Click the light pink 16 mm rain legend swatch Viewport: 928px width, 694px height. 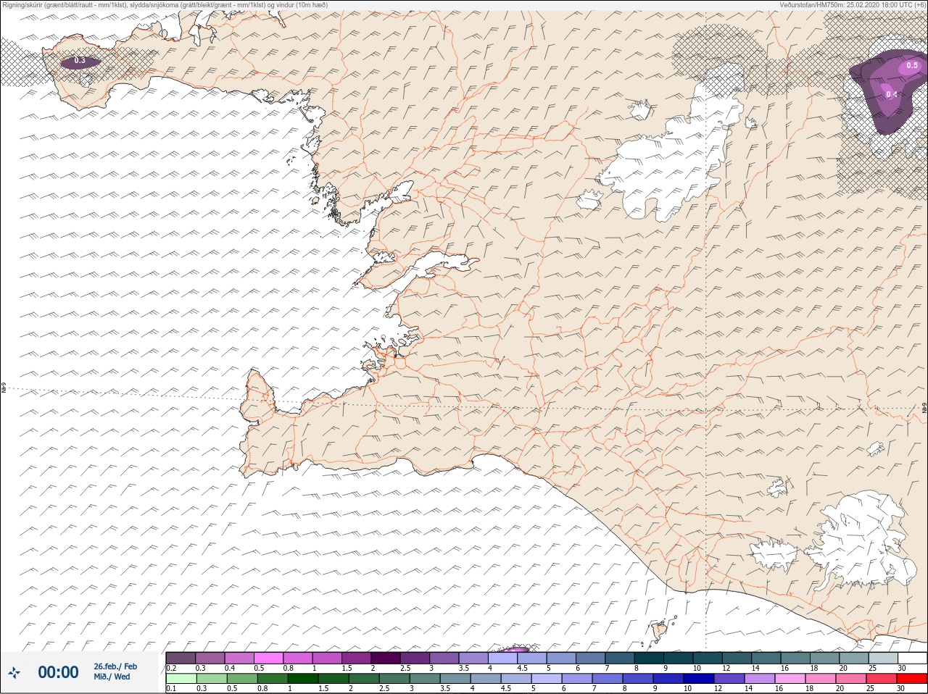pyautogui.click(x=790, y=679)
